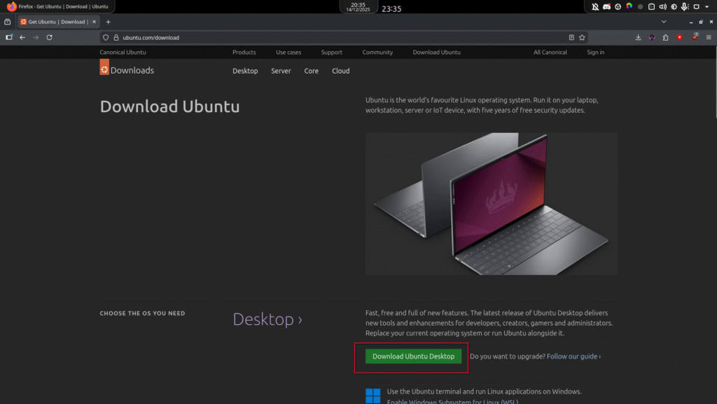This screenshot has height=404, width=717.
Task: Toggle the volume speaker in system tray
Action: point(662,6)
